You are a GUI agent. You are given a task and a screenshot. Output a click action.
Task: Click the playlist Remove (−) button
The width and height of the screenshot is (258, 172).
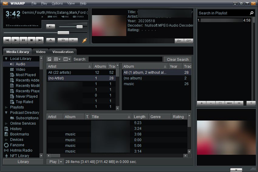(211, 103)
